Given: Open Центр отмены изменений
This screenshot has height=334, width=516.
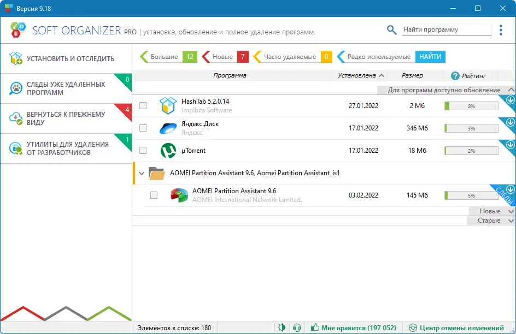Looking at the screenshot, I should coord(456,328).
